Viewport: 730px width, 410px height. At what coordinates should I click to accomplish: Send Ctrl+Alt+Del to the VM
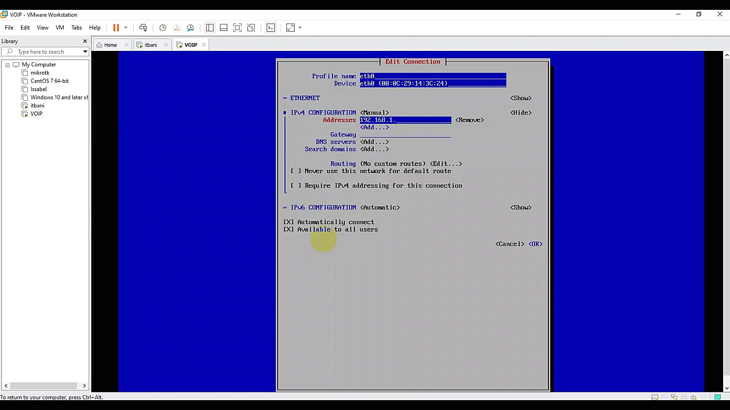click(143, 28)
